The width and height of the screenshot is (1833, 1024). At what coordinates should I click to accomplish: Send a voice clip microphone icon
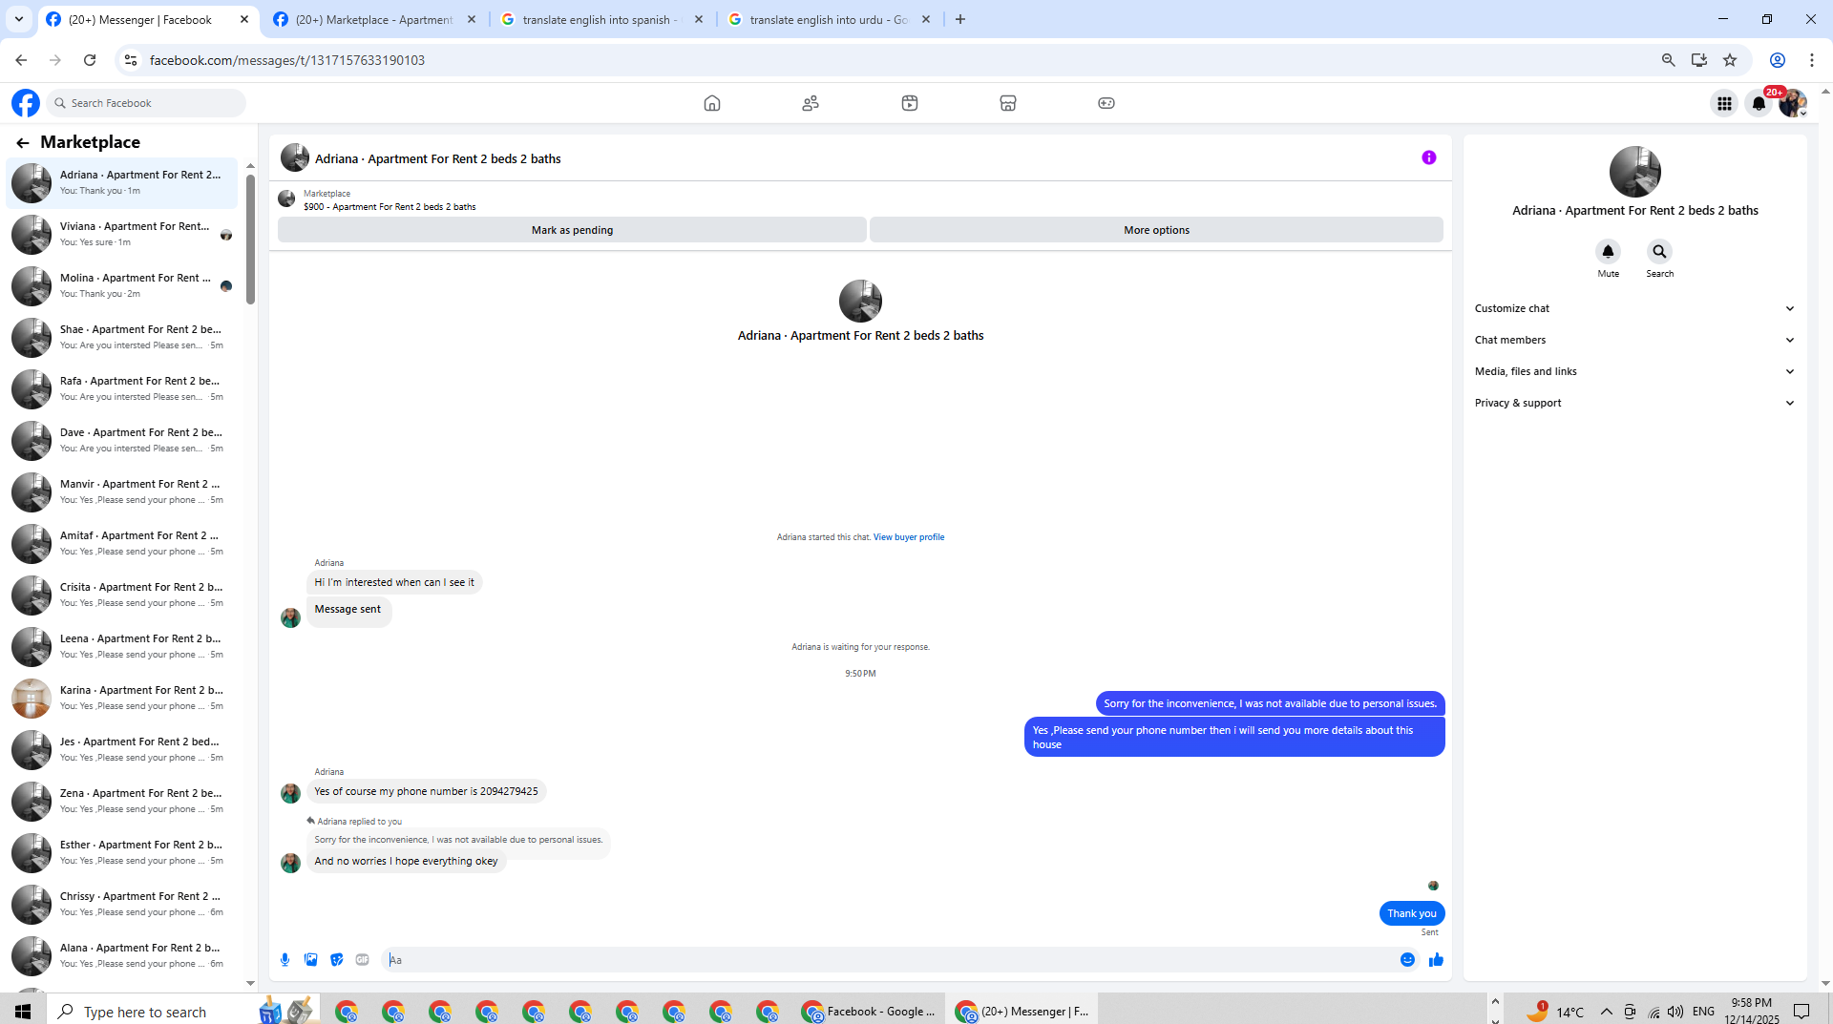[284, 960]
